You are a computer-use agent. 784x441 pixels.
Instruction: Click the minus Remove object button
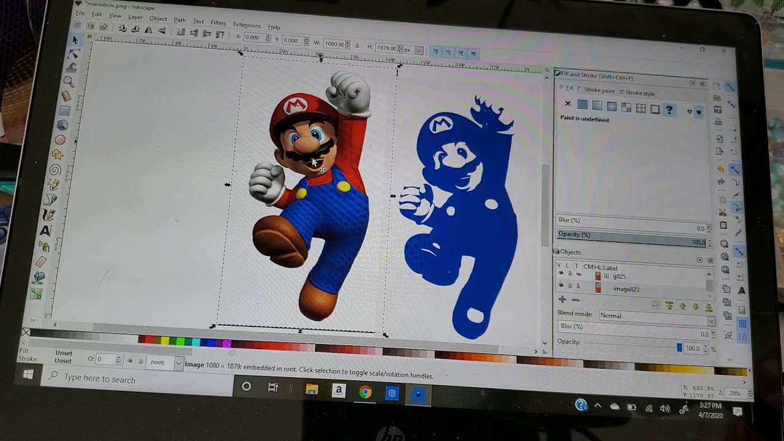pyautogui.click(x=575, y=300)
